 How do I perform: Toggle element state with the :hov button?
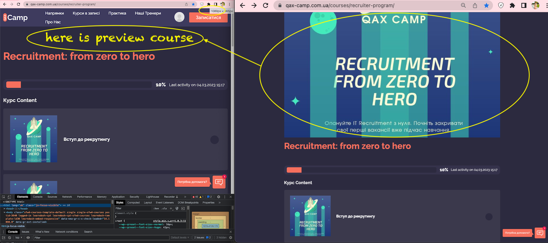click(156, 208)
